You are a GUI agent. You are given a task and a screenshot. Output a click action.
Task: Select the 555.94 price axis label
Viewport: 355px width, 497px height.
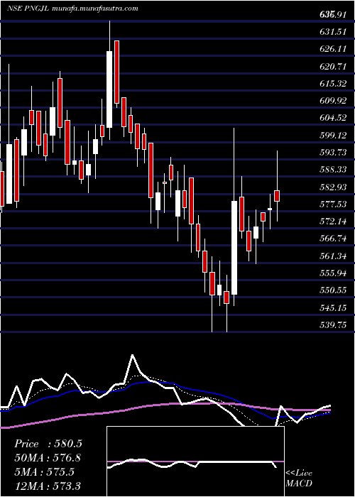(333, 273)
